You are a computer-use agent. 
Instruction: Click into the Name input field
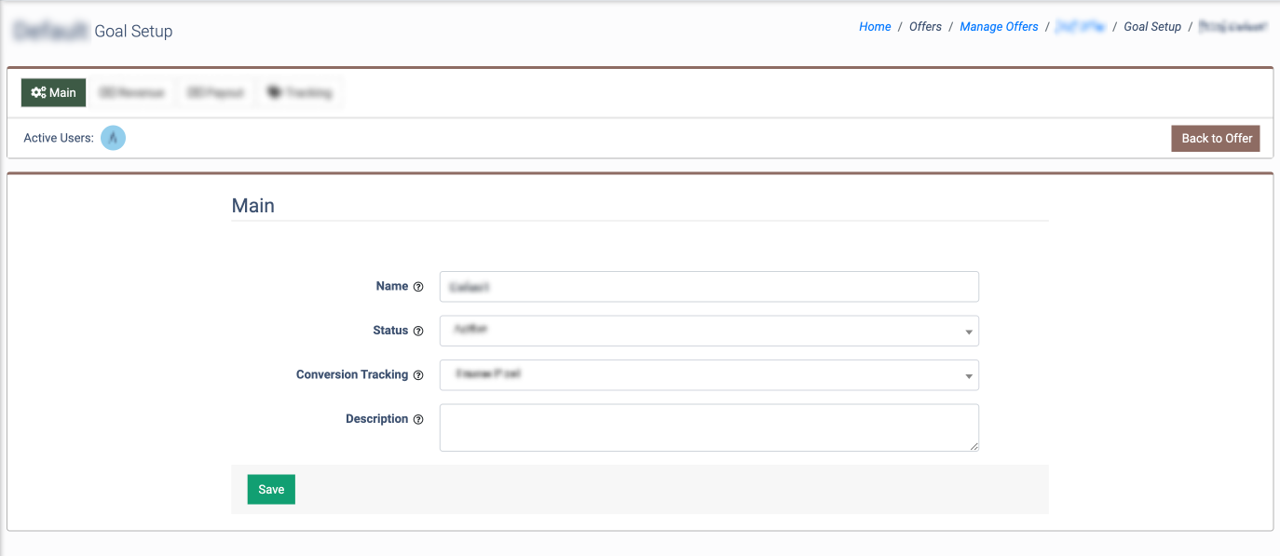(709, 287)
